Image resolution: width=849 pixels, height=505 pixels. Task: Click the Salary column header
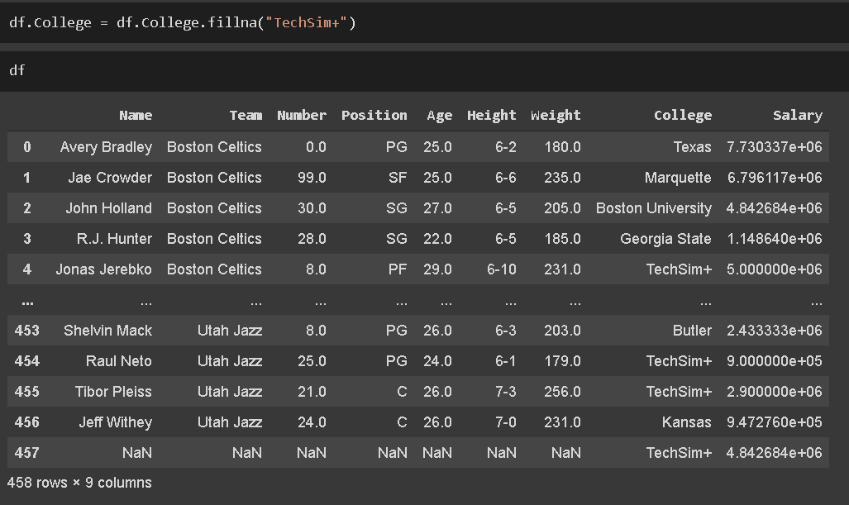click(797, 116)
